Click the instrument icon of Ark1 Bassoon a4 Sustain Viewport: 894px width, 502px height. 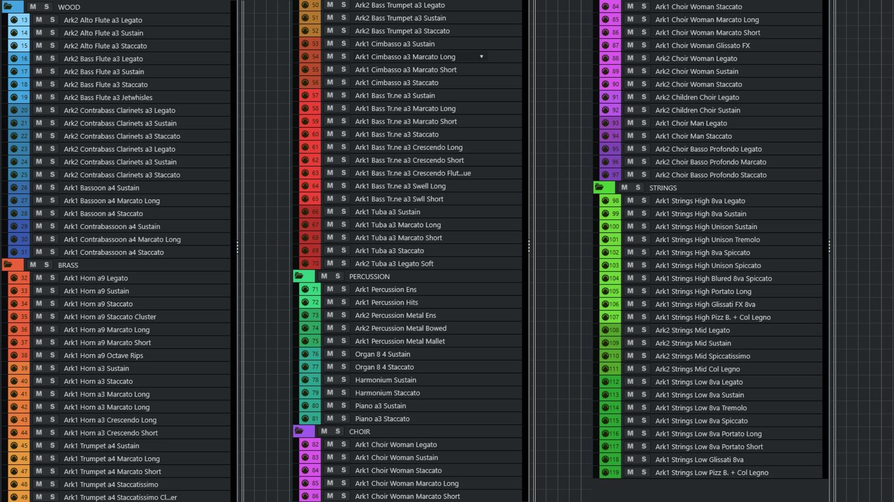(x=14, y=188)
